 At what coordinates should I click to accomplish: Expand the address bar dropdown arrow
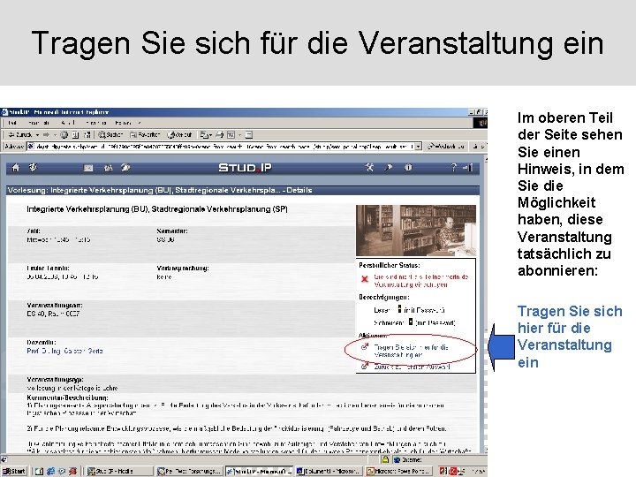click(x=419, y=147)
